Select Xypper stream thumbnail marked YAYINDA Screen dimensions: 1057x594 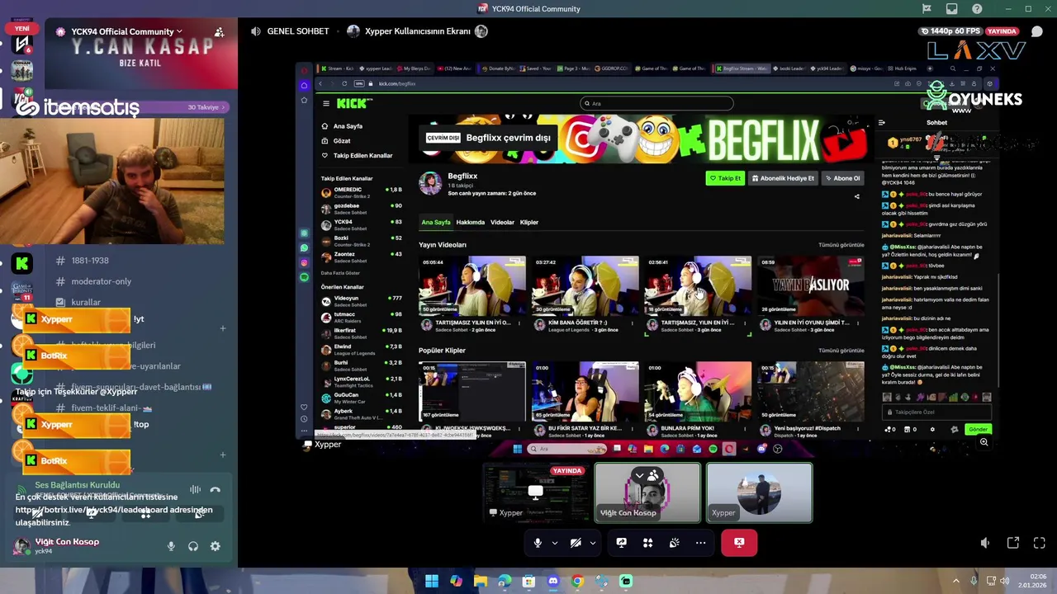point(535,493)
